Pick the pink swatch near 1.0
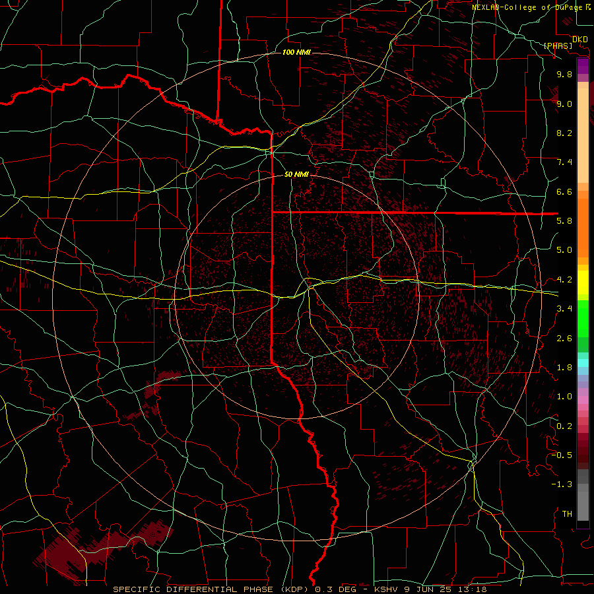The image size is (594, 594). pyautogui.click(x=583, y=400)
